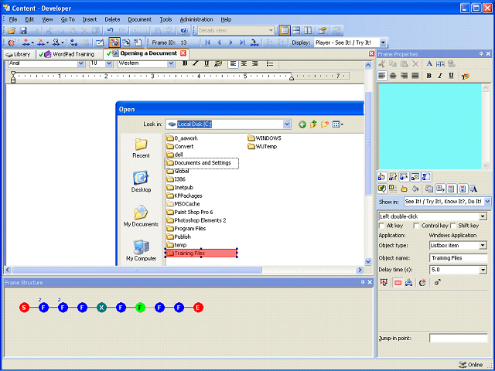The height and width of the screenshot is (371, 495).
Task: Go to the first frame
Action: (x=207, y=43)
